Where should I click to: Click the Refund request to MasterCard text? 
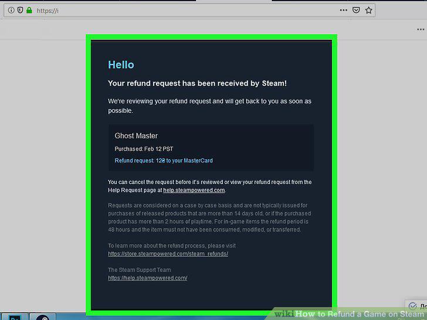[x=164, y=161]
